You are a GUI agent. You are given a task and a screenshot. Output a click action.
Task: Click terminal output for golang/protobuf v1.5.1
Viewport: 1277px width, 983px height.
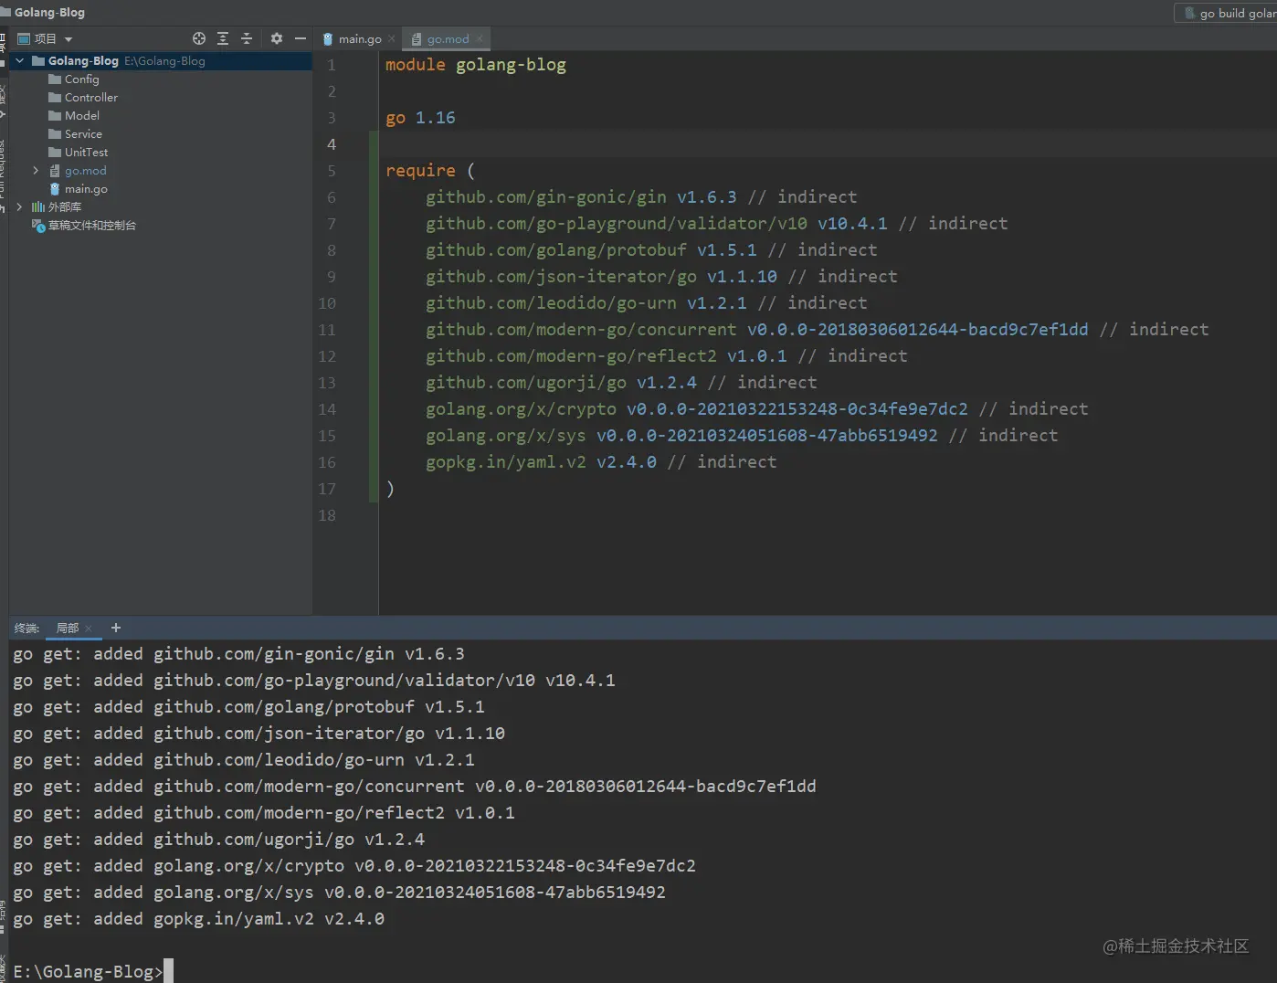click(248, 707)
